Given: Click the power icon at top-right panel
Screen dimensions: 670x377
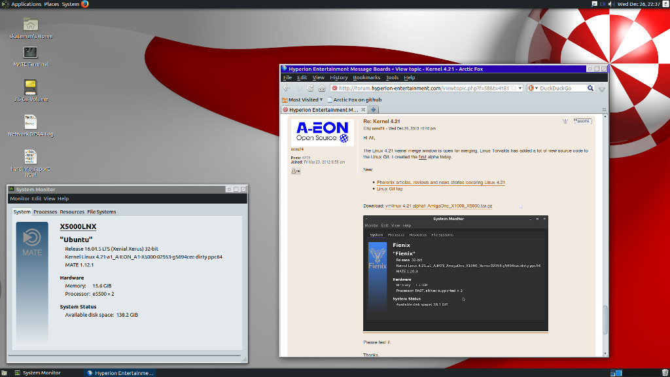Looking at the screenshot, I should point(665,5).
